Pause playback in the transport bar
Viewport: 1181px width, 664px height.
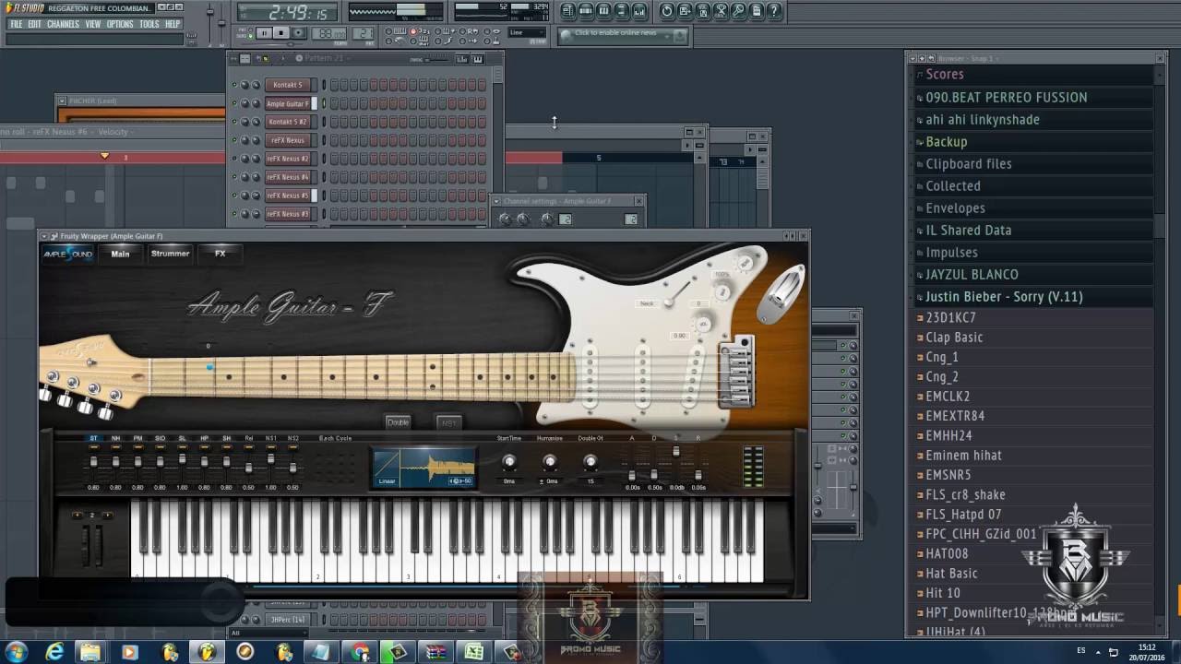coord(264,33)
